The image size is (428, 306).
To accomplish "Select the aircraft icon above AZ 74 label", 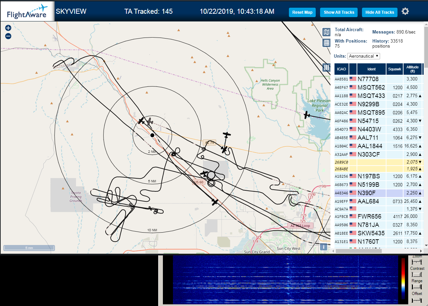I will [227, 134].
